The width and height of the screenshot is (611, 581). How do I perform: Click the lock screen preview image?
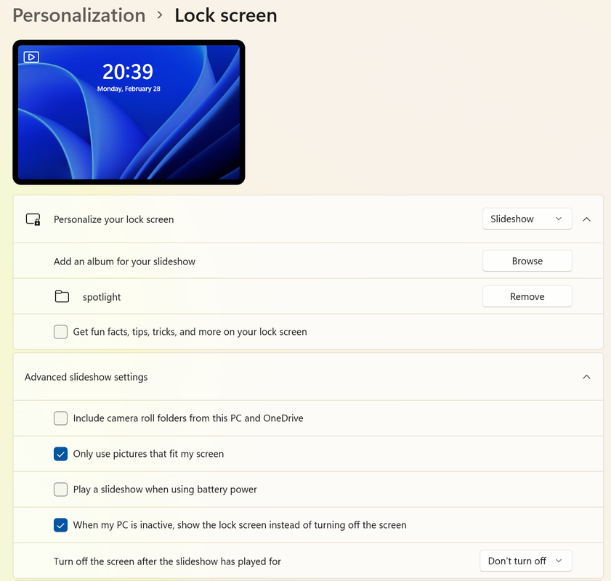(x=129, y=112)
